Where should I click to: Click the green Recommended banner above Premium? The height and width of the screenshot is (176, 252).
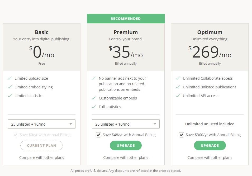pos(126,18)
